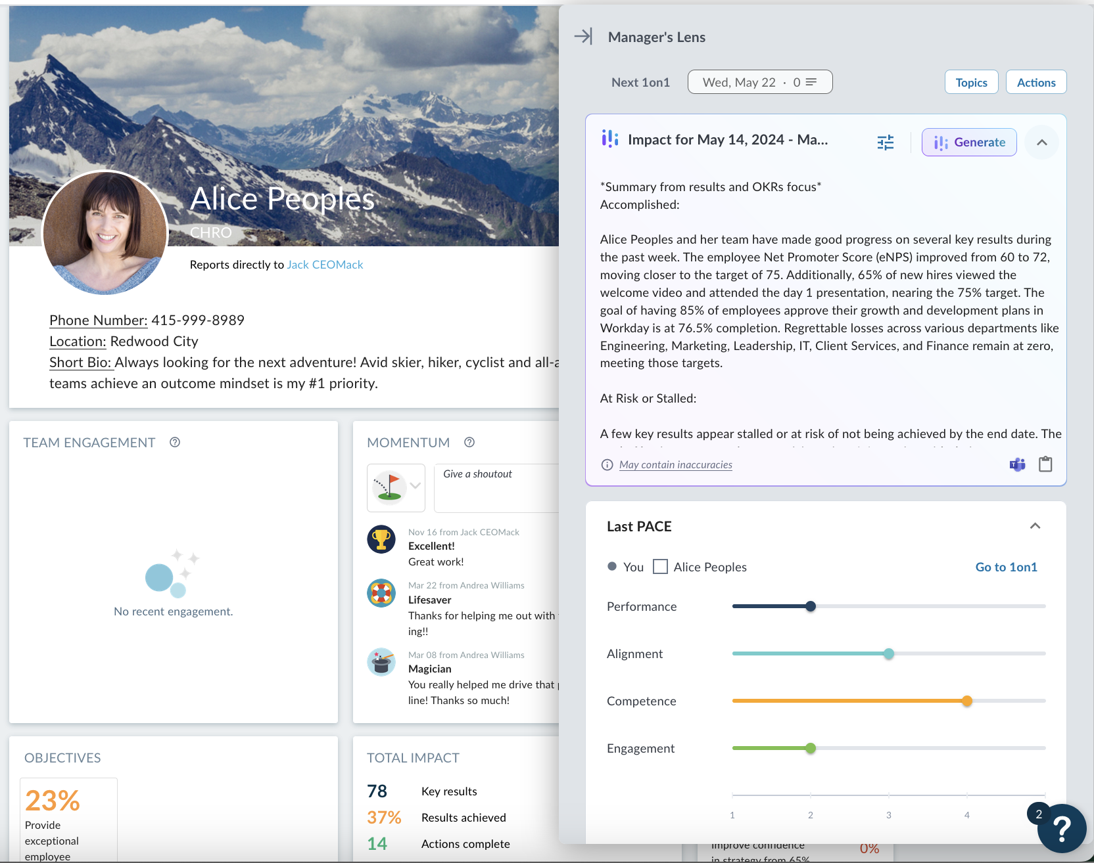Screen dimensions: 1094x863
Task: Click the Mar 22 from Andrea Williams entry
Action: click(x=466, y=585)
